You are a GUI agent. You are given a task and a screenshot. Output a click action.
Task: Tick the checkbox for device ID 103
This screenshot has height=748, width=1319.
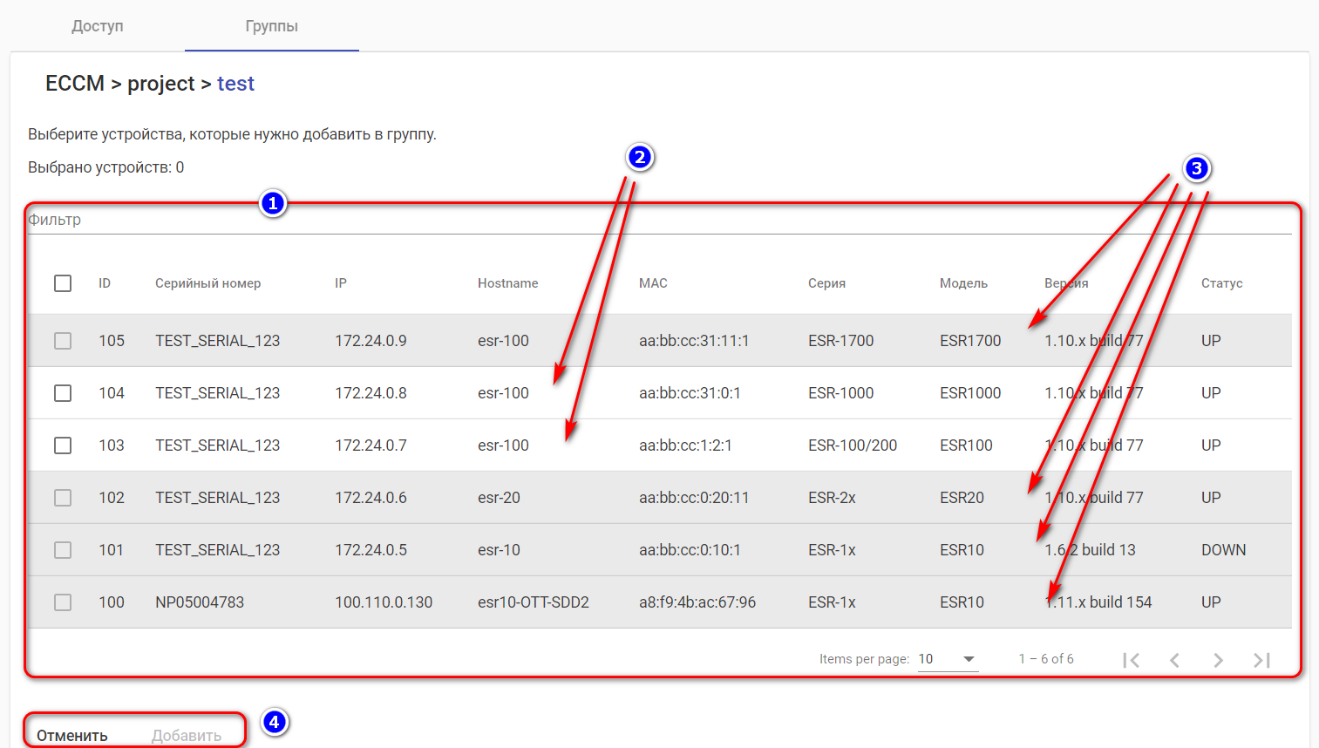click(x=63, y=445)
